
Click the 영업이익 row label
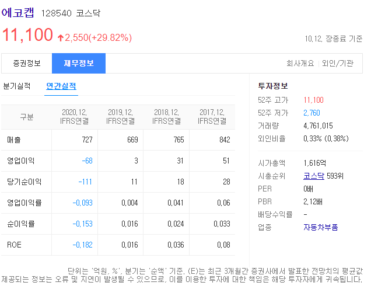tap(21, 161)
